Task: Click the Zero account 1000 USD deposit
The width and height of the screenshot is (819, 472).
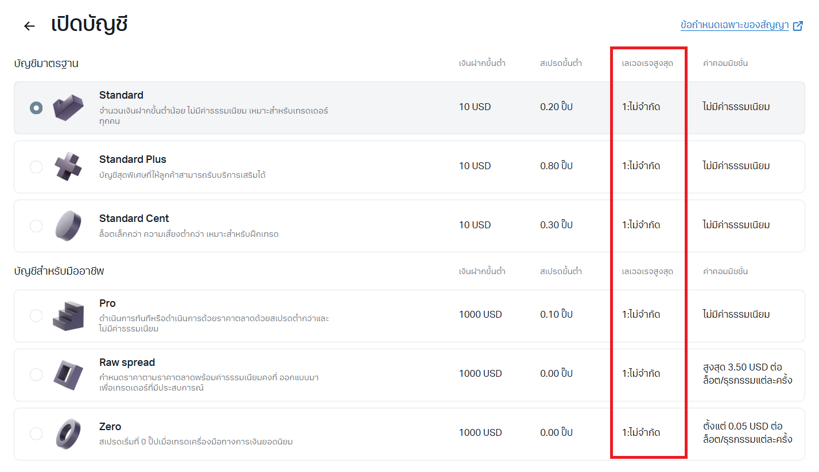Action: pyautogui.click(x=480, y=433)
